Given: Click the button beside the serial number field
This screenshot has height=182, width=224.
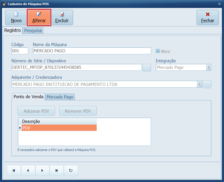Looking at the screenshot, I should pos(146,67).
